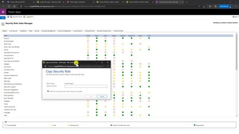Open the Sales tab
239x134 pixels.
[31, 31]
